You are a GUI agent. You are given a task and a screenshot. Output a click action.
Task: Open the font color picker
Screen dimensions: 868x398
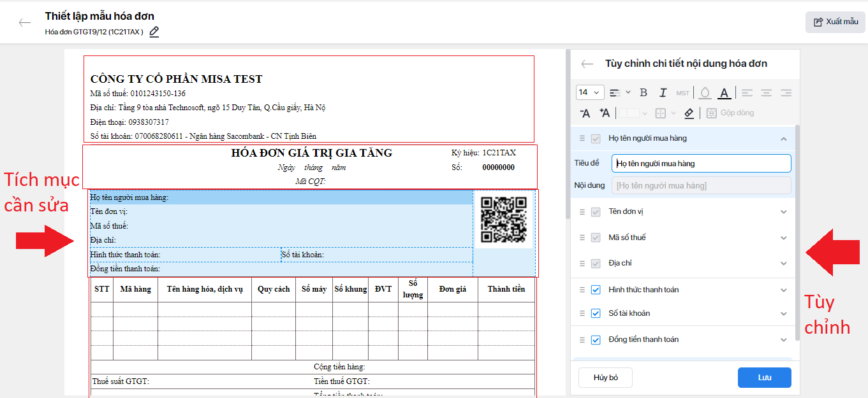724,93
